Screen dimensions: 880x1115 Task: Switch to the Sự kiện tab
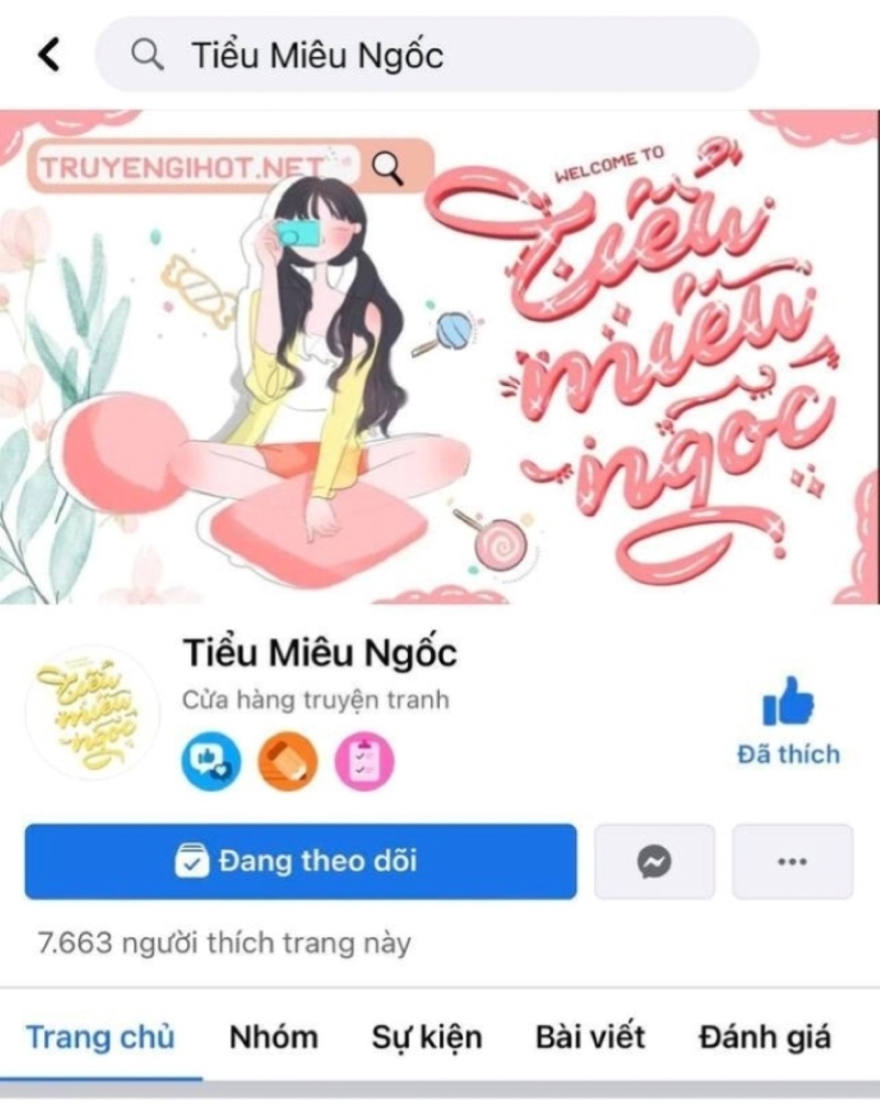click(426, 1037)
